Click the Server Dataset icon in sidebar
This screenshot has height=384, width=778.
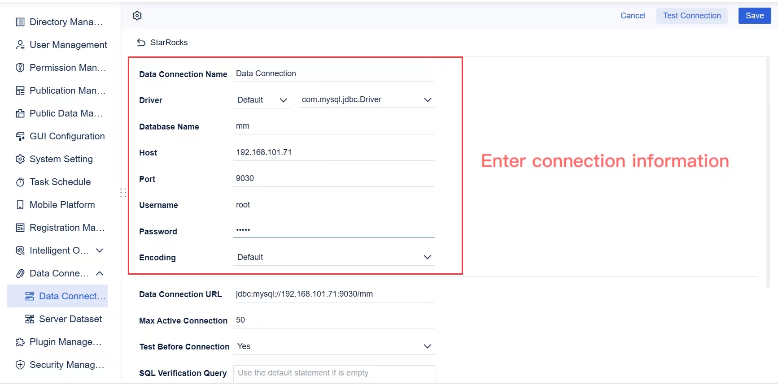[x=30, y=319]
